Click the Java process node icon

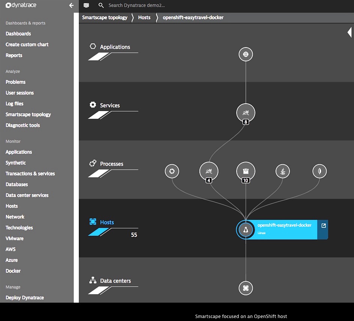pos(283,171)
